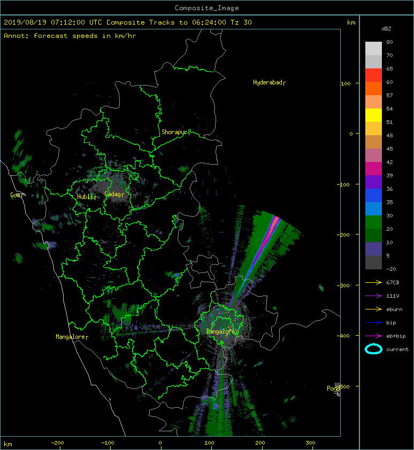Click the cyan current ellipse legend icon
414x450 pixels.
pos(373,349)
